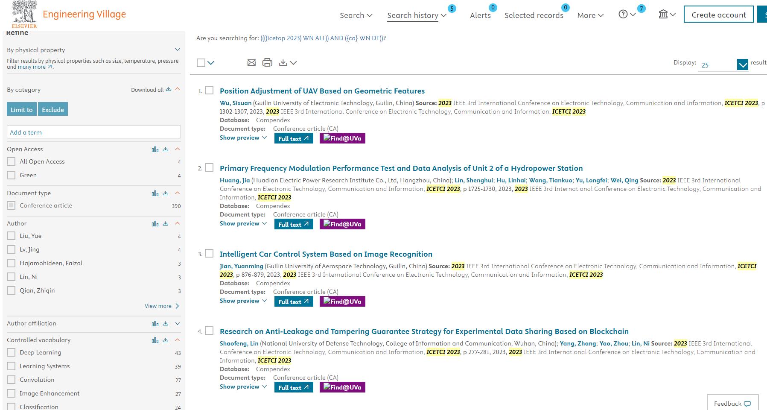Expand the Author affiliation facet
Screen dimensions: 767x410
pyautogui.click(x=178, y=324)
